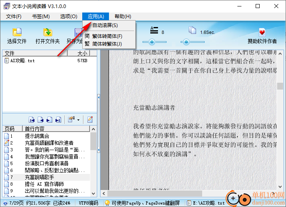Select 繁体转简体(F) menu entry
The width and height of the screenshot is (286, 207).
[109, 36]
